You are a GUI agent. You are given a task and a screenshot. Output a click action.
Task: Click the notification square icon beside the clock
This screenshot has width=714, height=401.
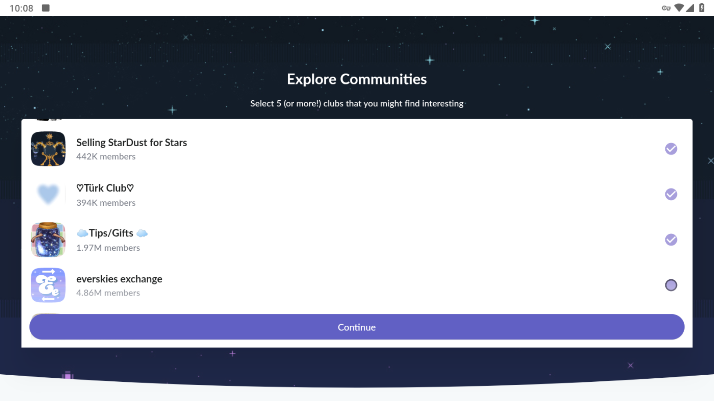coord(46,8)
